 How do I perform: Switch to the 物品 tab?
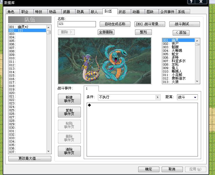[54, 12]
